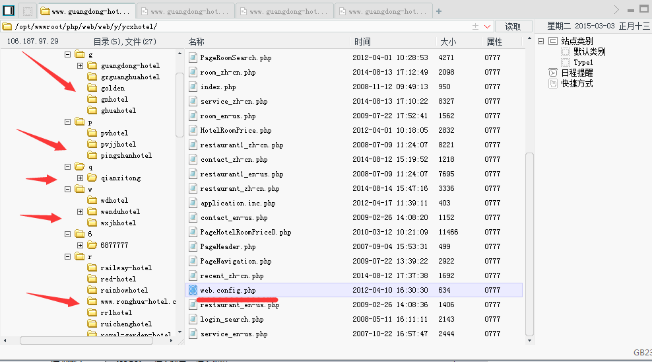Switch to the first www.guangdong-hot tab
652x362 pixels.
(x=86, y=11)
